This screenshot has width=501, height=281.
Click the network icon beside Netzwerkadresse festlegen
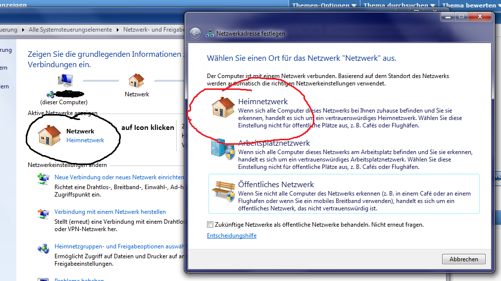pyautogui.click(x=210, y=34)
